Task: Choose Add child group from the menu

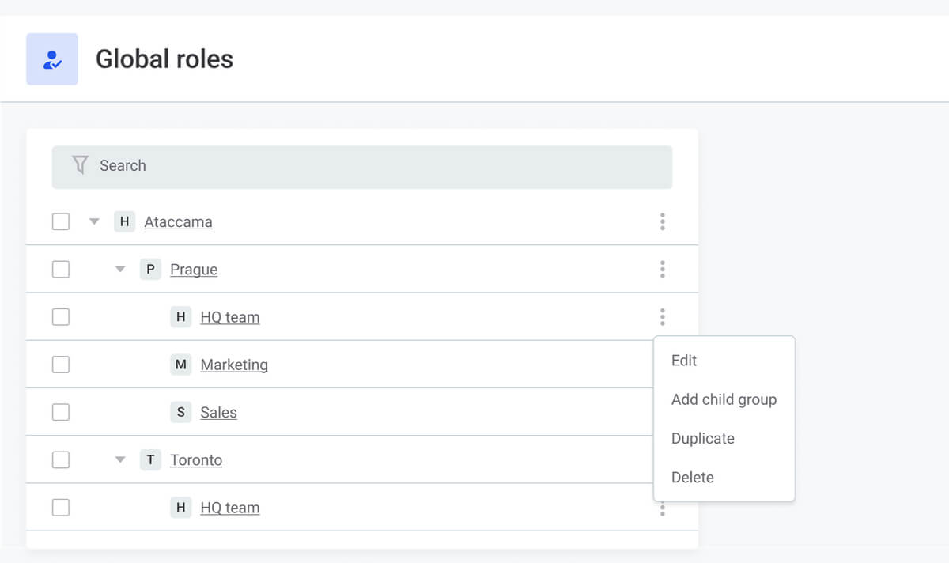Action: click(x=724, y=399)
